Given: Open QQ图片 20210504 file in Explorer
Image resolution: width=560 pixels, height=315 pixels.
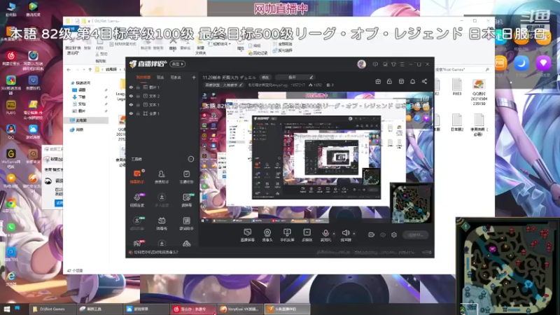Looking at the screenshot, I should [x=478, y=92].
